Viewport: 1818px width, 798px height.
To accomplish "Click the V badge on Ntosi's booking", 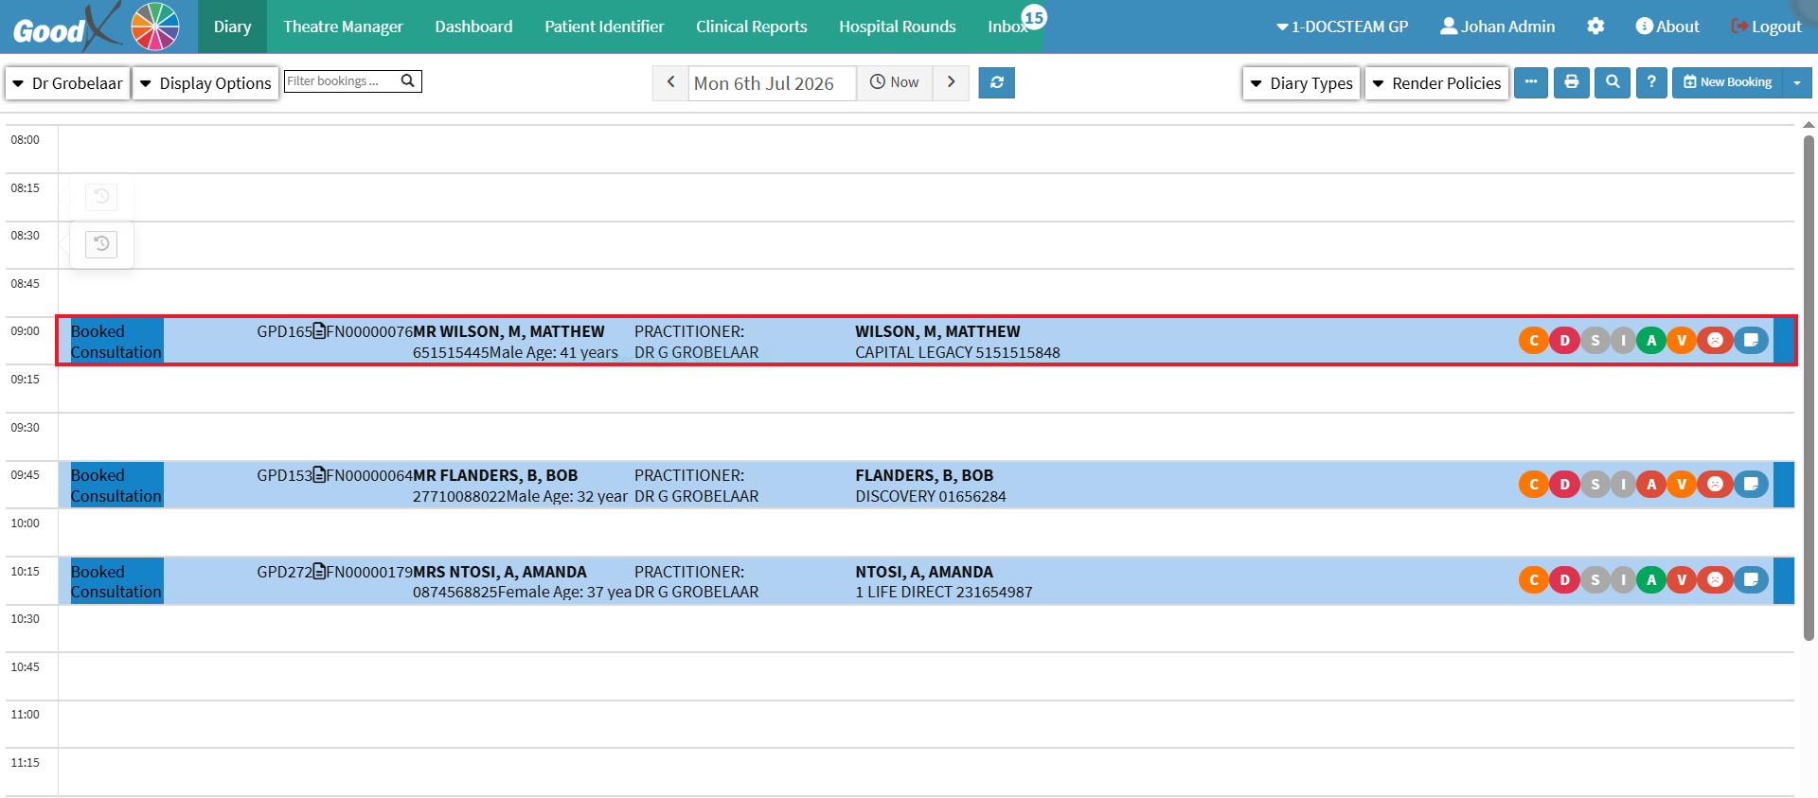I will pos(1682,580).
